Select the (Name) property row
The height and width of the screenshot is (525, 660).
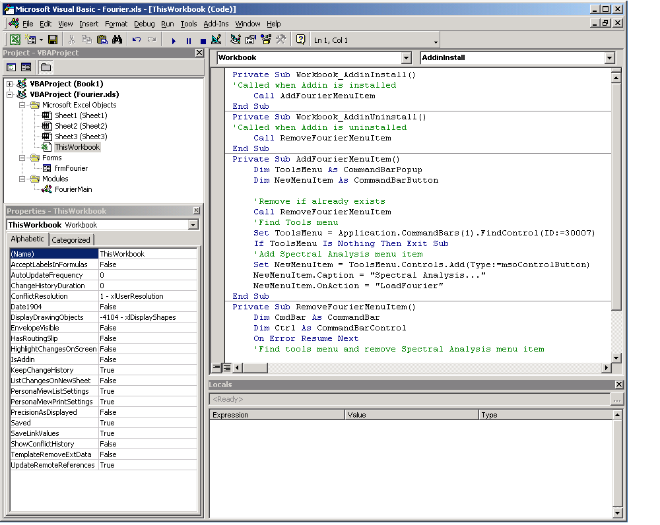tap(103, 254)
